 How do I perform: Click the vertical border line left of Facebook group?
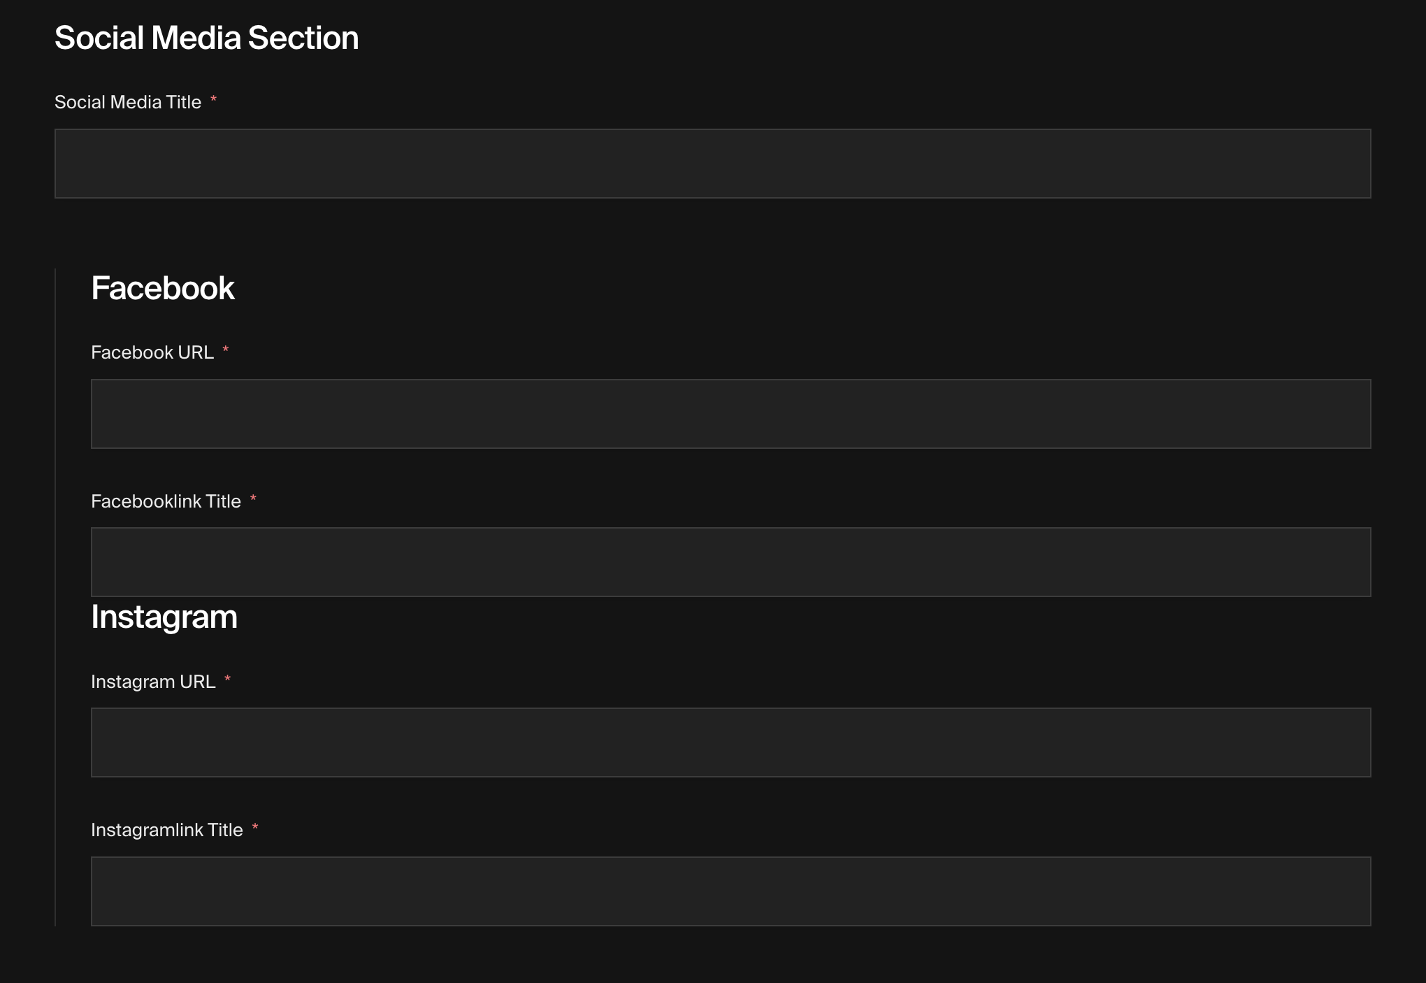click(x=55, y=598)
